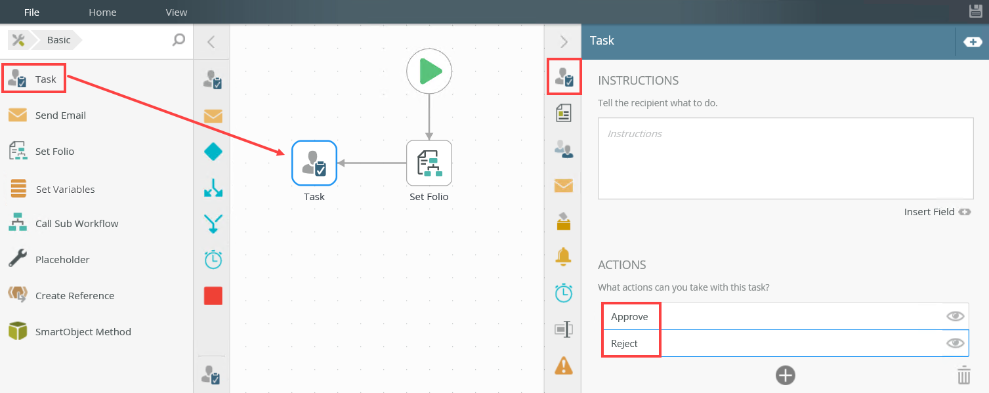Open the properties text-field tab icon
This screenshot has width=989, height=393.
pos(564,329)
